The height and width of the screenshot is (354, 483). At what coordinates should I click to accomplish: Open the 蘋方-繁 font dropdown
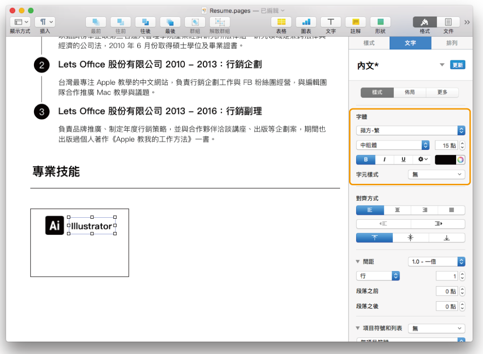tap(411, 131)
